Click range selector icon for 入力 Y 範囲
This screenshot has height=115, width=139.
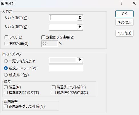(x=80, y=18)
